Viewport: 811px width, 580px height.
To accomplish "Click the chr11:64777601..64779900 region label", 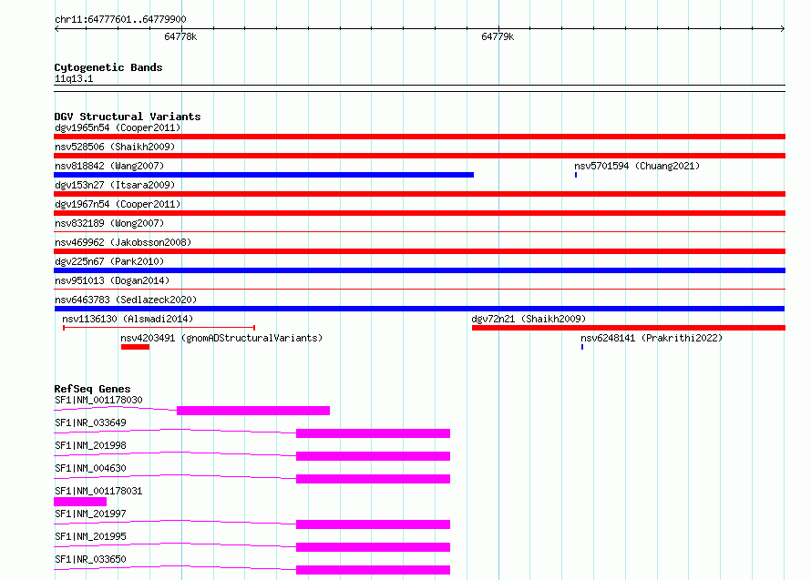I will 120,19.
